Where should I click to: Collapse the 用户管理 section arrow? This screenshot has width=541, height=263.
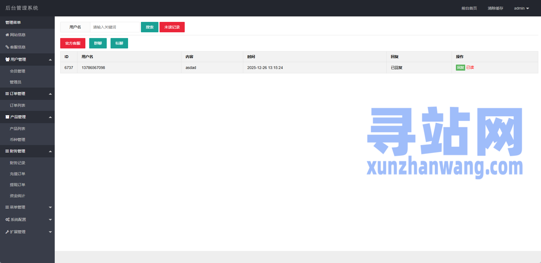pyautogui.click(x=50, y=60)
